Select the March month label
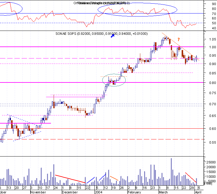Image resolution: width=217 pixels, height=194 pixels. [x=163, y=192]
